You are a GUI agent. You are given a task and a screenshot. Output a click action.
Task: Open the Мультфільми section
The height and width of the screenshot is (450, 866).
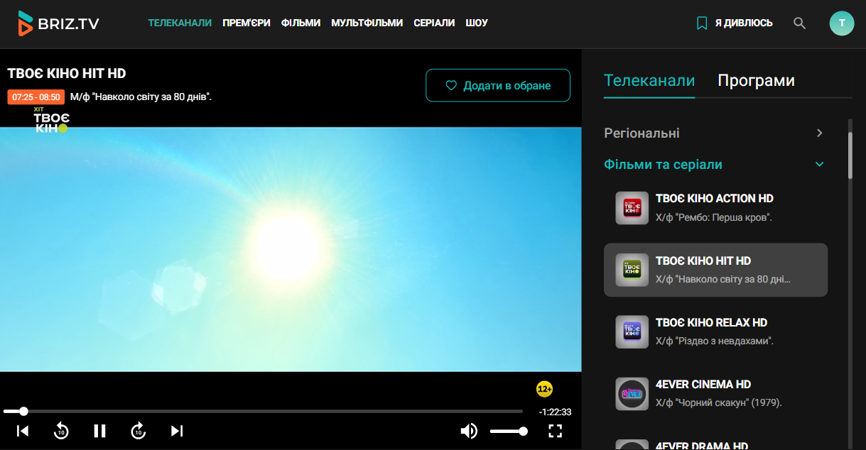pyautogui.click(x=367, y=23)
